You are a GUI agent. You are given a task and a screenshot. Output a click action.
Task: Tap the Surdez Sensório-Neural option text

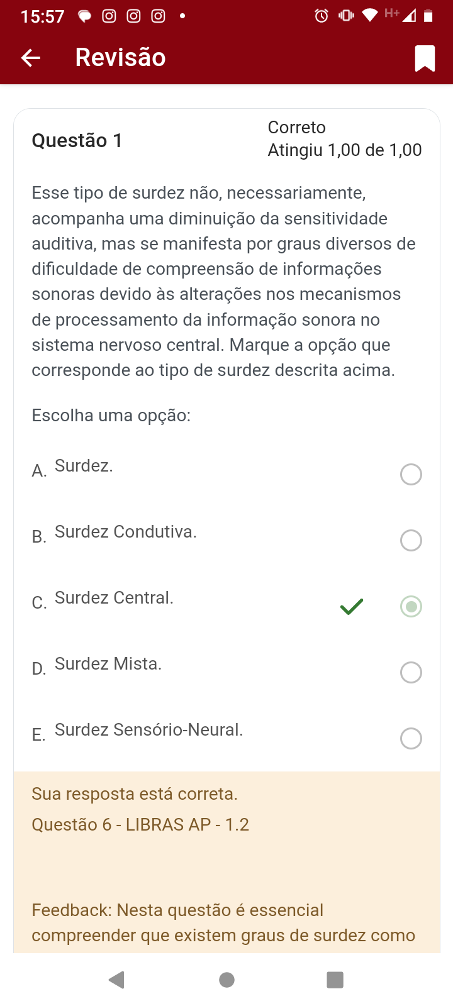coord(148,730)
